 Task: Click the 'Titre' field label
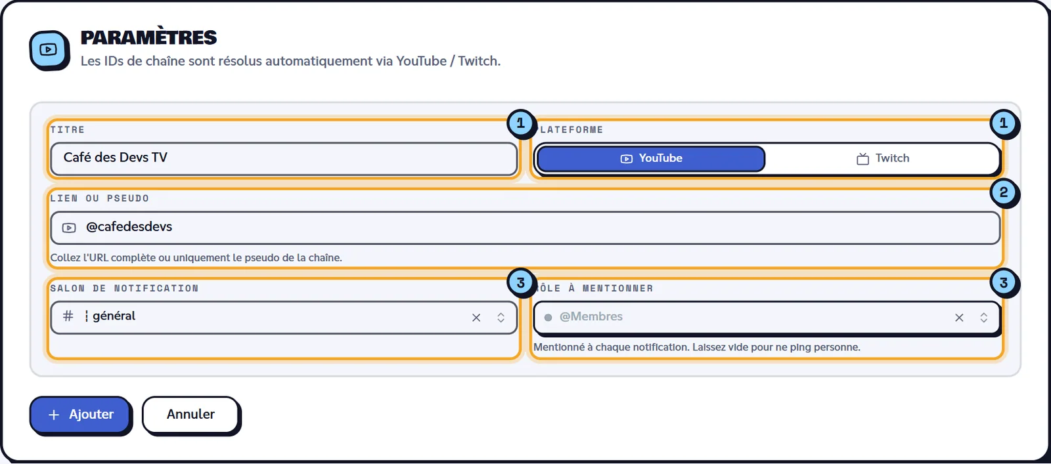point(68,130)
